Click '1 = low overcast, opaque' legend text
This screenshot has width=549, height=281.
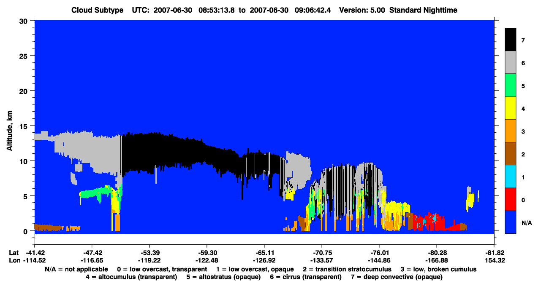click(256, 269)
